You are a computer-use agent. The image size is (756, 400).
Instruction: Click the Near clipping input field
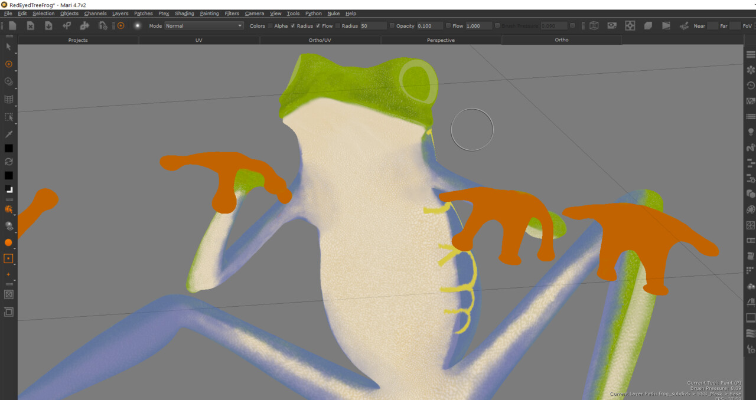coord(712,26)
